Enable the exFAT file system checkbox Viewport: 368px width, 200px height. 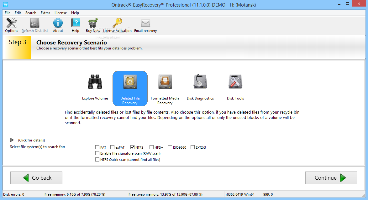click(112, 147)
